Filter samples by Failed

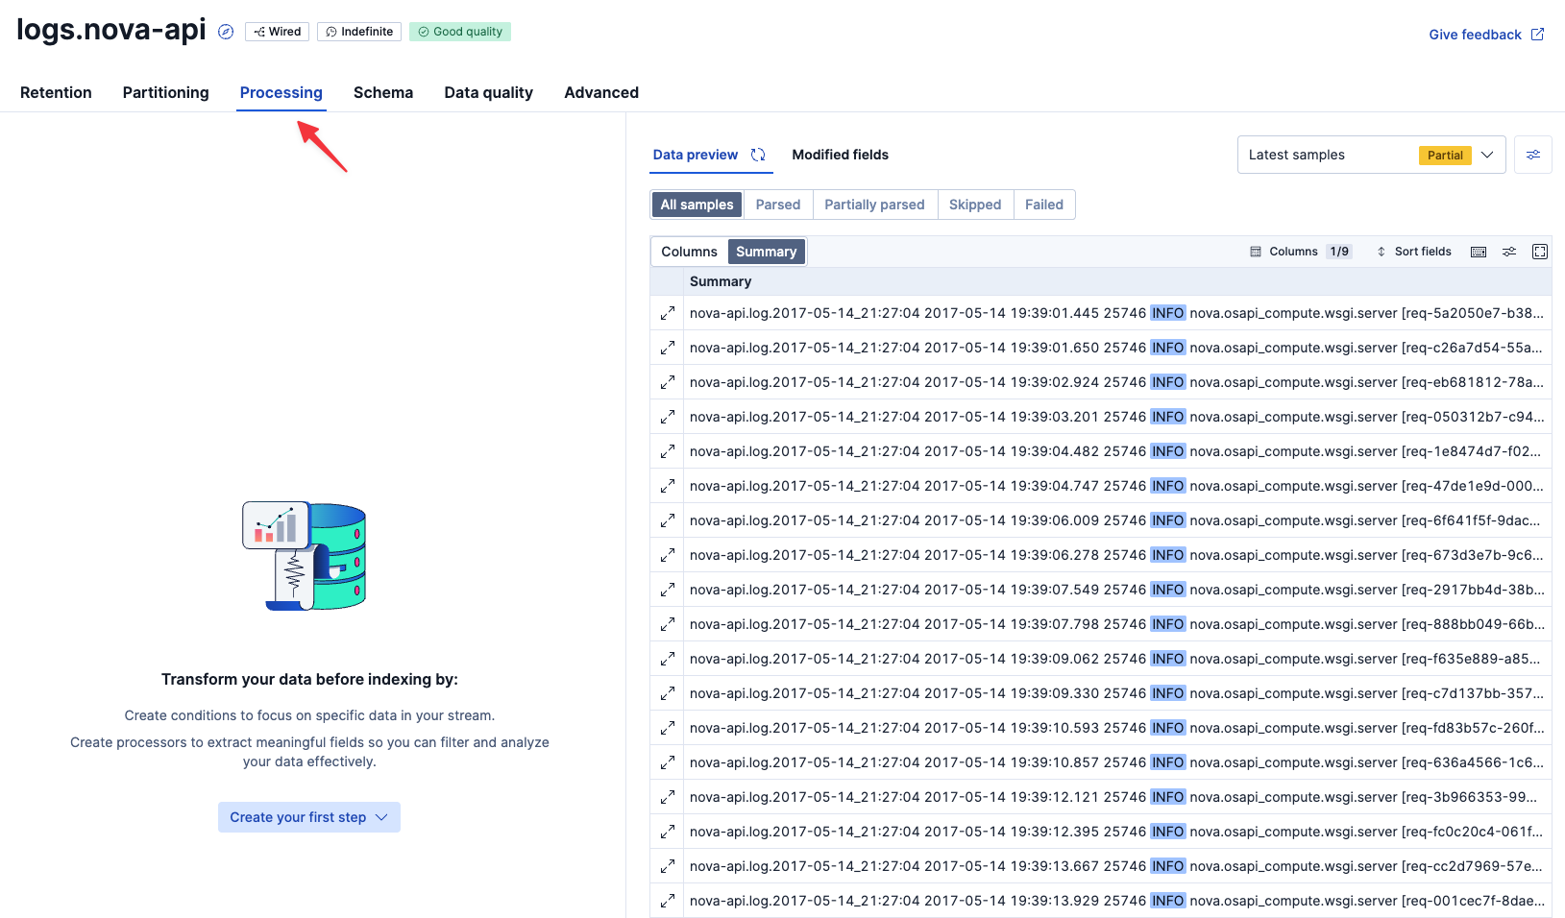[x=1044, y=205]
